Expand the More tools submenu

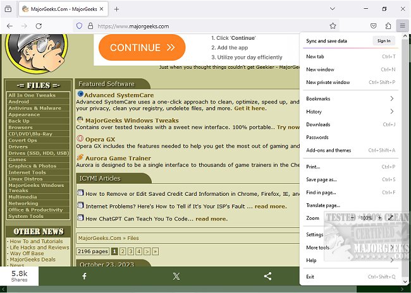pos(350,247)
